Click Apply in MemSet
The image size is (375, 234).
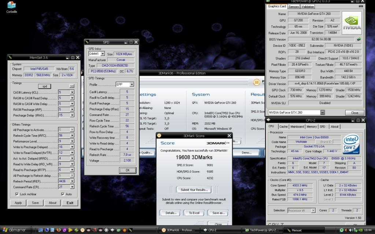(x=18, y=203)
